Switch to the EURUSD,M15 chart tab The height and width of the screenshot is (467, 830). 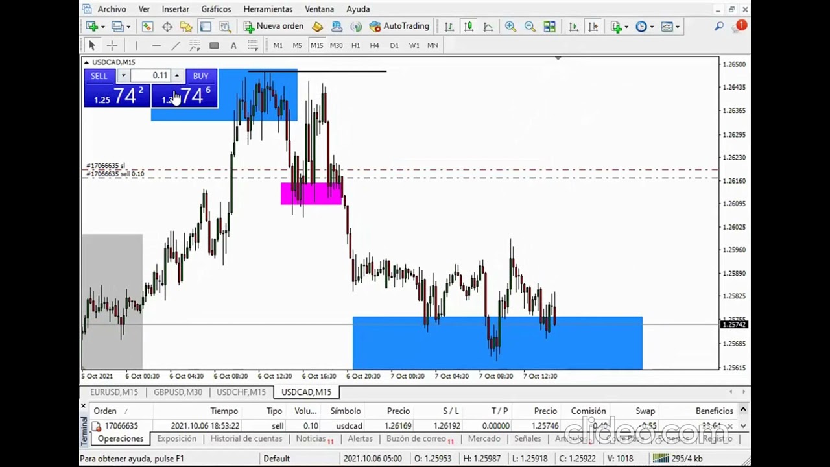(x=114, y=392)
